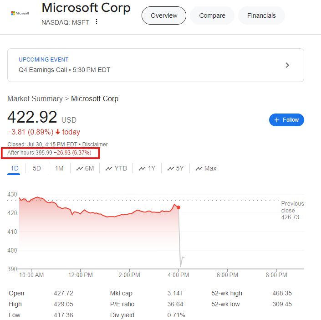
Task: Click the YTD trend chart icon
Action: click(109, 169)
